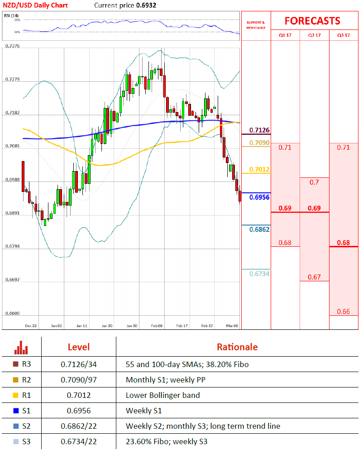Click the 0.6794 y-axis price label
363x451 pixels.
pos(12,246)
